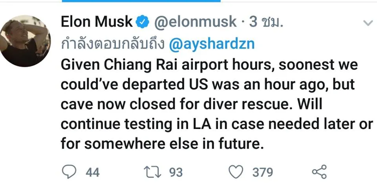The width and height of the screenshot is (377, 188).
Task: Expand the tweet options chevron
Action: tap(368, 23)
